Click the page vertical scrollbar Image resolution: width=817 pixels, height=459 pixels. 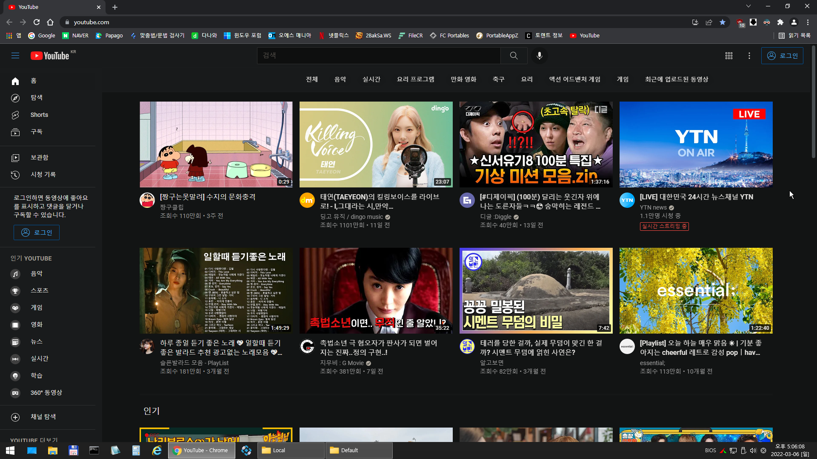[814, 102]
